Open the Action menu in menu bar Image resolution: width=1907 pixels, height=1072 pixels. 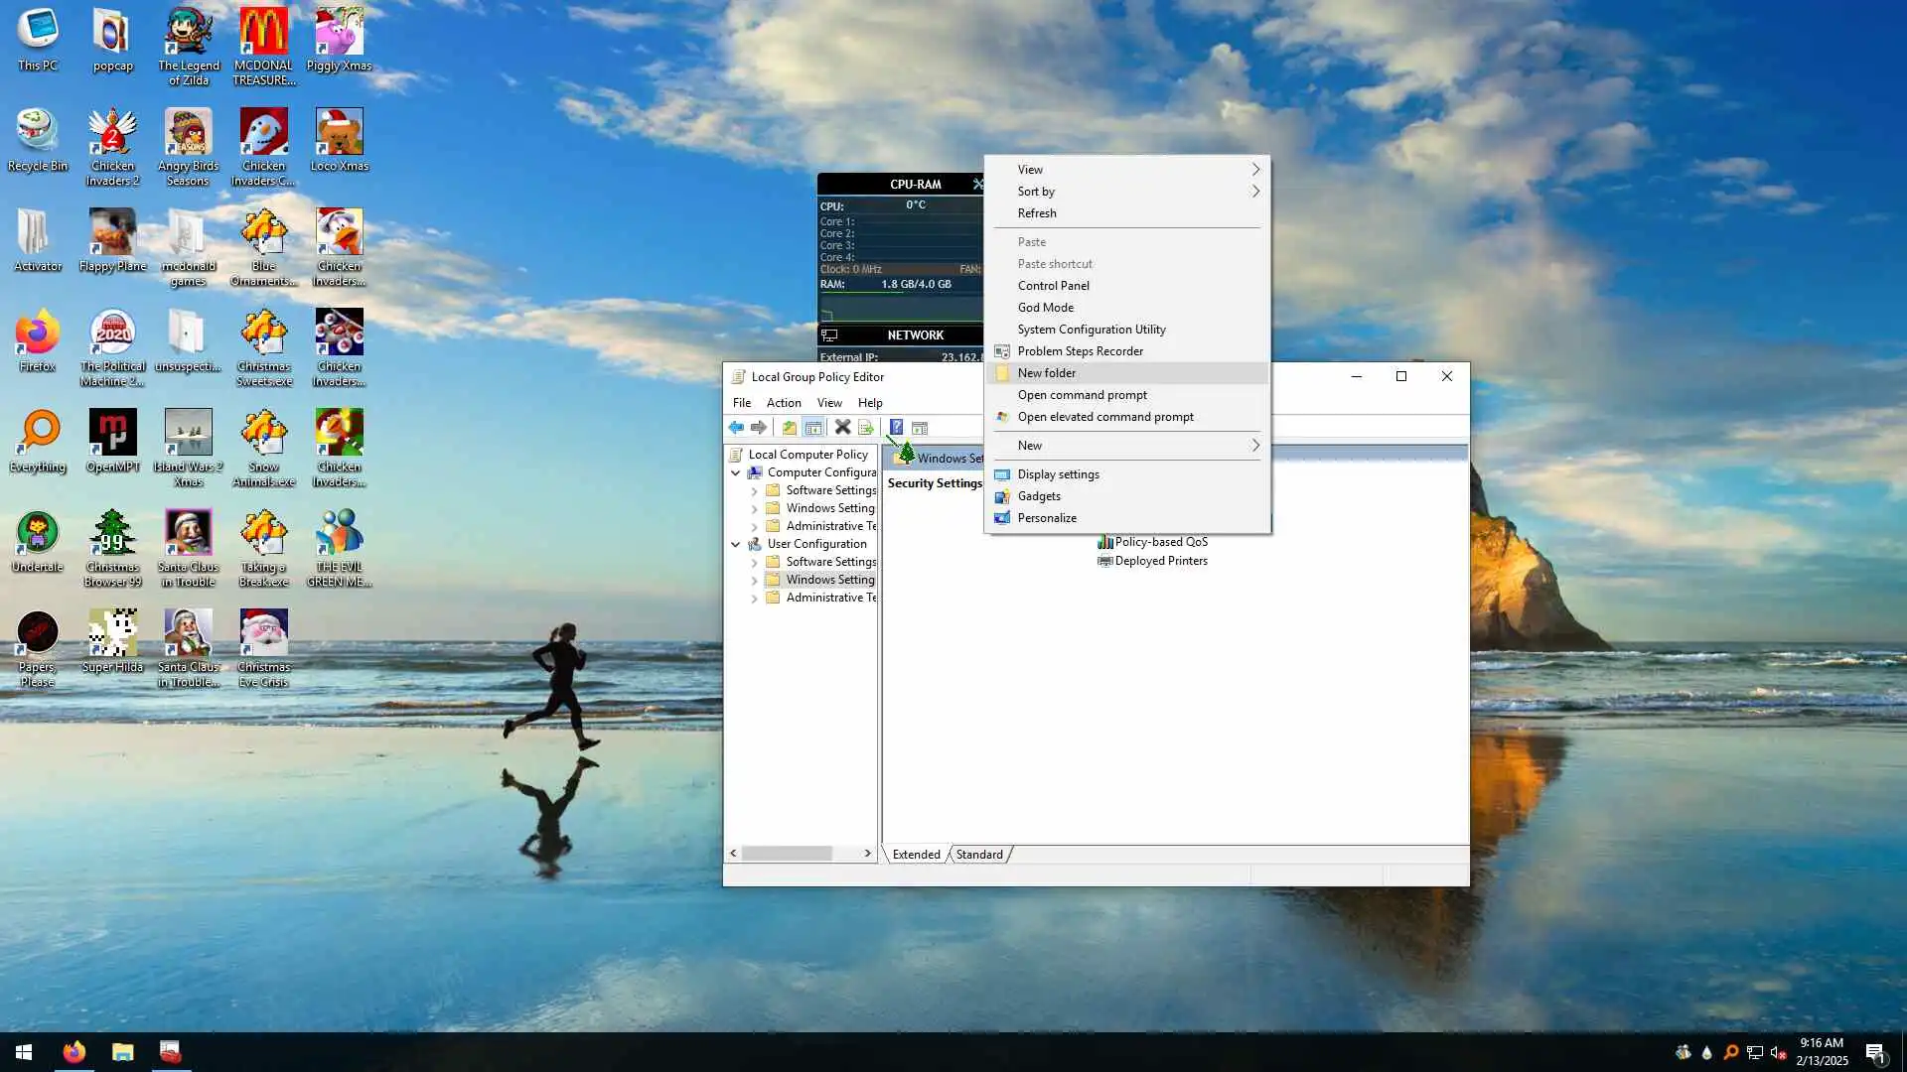click(x=783, y=403)
